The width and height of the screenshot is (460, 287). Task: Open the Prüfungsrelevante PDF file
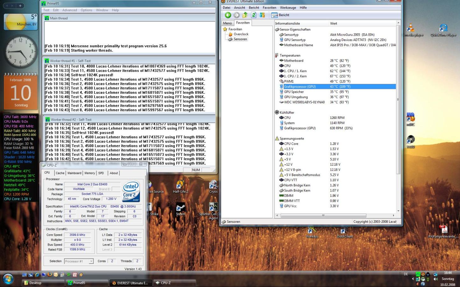443,231
